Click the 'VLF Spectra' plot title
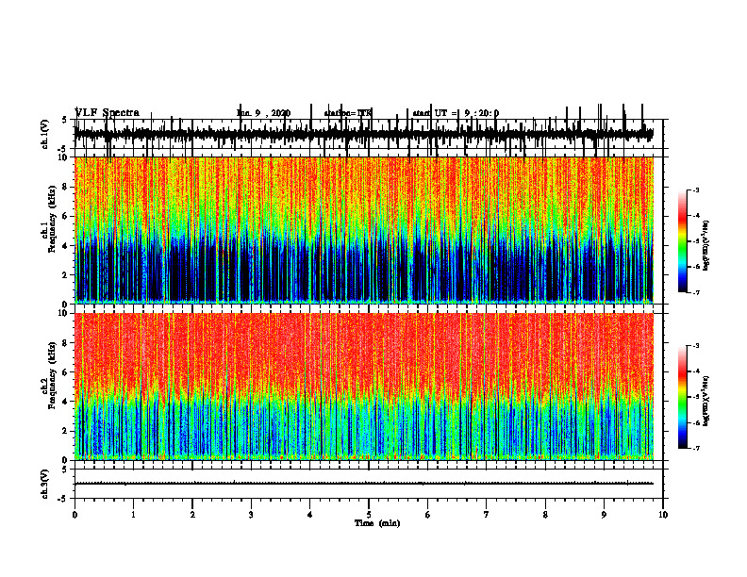The width and height of the screenshot is (747, 577). pos(108,113)
